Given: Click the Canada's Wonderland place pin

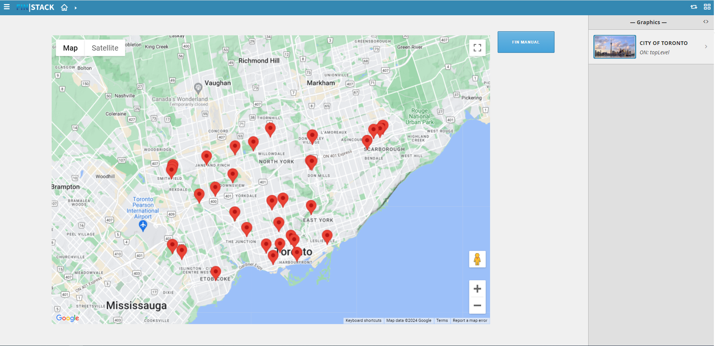Looking at the screenshot, I should click(x=198, y=88).
